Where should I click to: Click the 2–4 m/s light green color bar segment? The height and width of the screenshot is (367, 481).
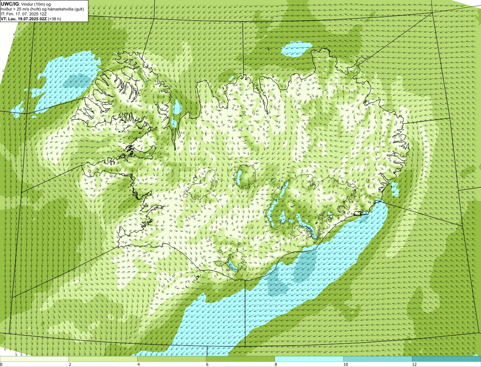coord(103,359)
